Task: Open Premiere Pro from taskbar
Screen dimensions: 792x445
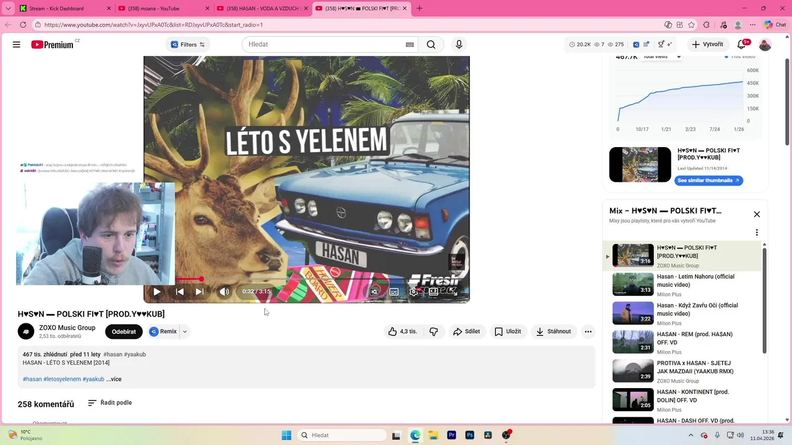Action: point(452,435)
